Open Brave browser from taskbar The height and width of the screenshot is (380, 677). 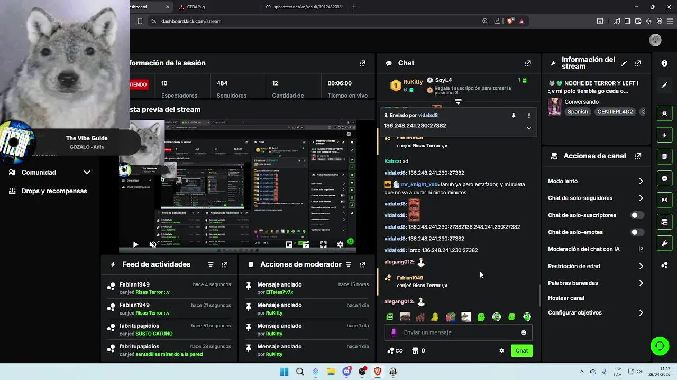[x=378, y=372]
